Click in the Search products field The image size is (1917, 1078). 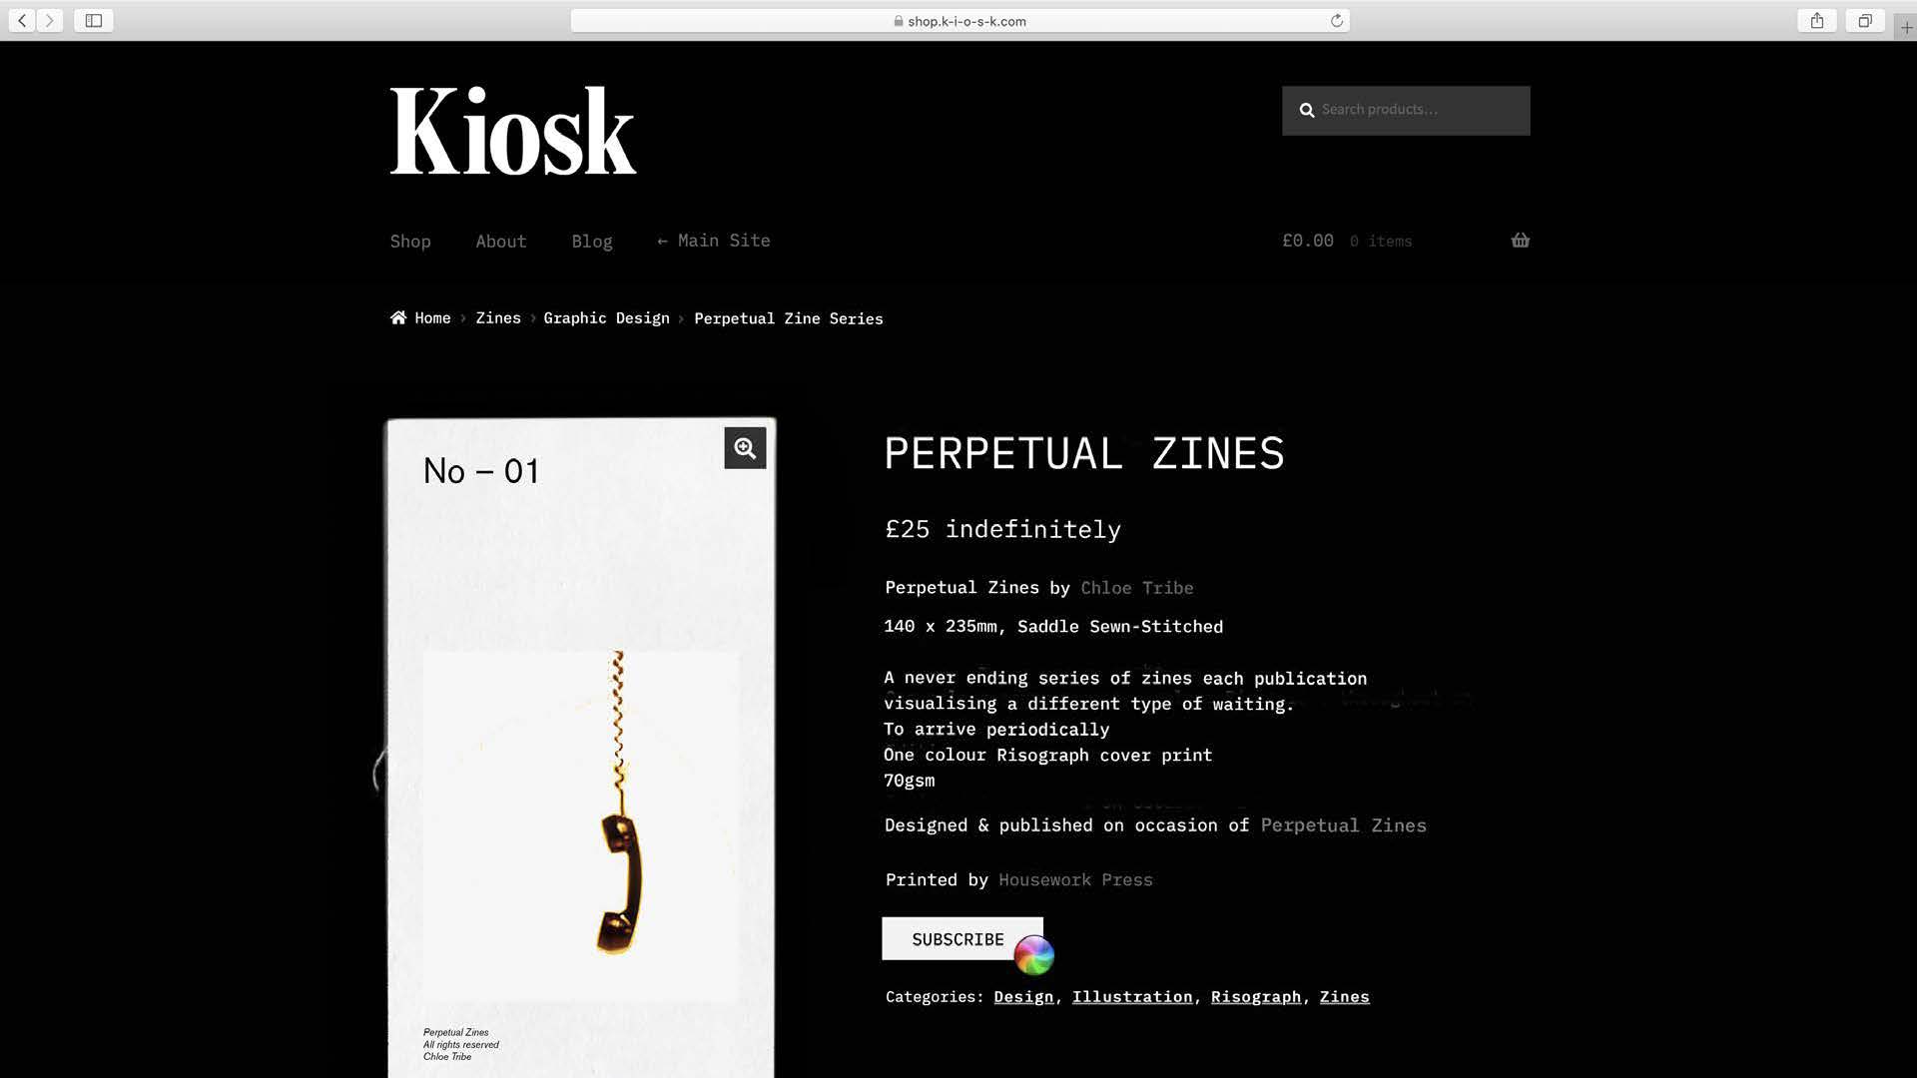tap(1418, 110)
